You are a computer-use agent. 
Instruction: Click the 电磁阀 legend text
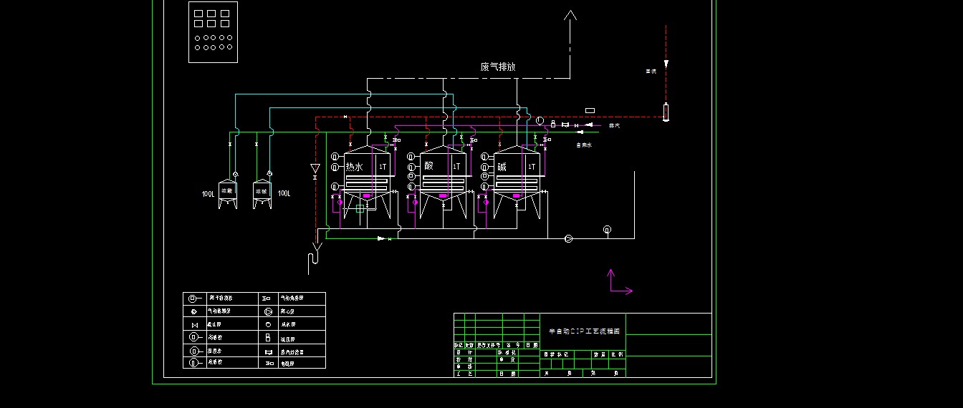[287, 364]
